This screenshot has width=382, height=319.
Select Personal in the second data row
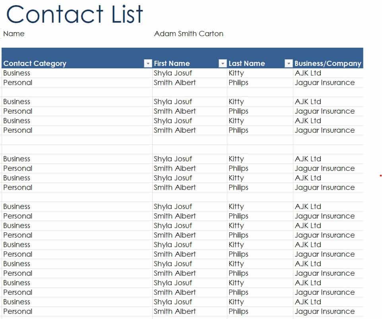18,83
